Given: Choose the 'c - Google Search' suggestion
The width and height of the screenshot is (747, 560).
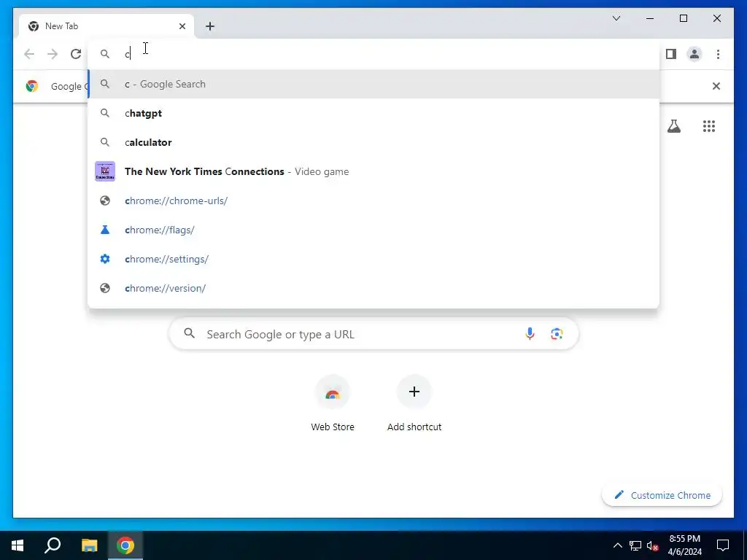Looking at the screenshot, I should pyautogui.click(x=374, y=84).
